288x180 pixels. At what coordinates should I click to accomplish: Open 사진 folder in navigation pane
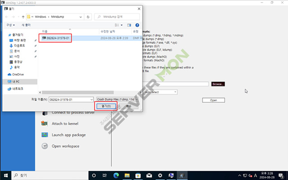15,56
